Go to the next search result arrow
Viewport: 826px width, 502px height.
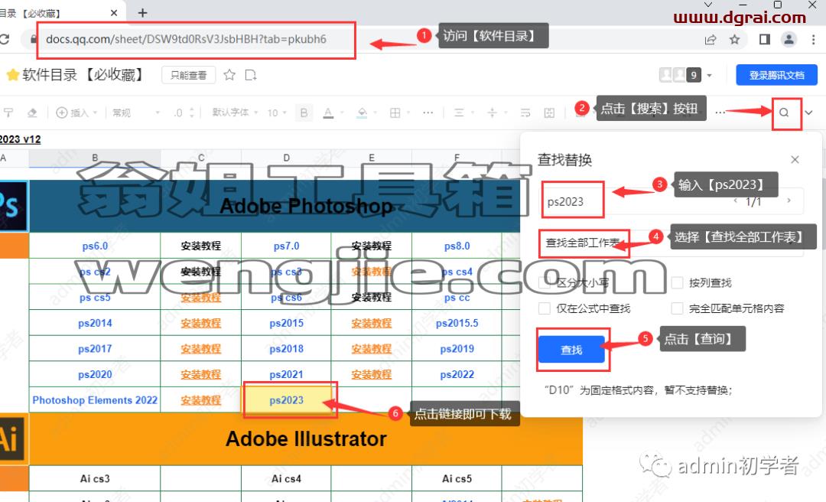click(789, 201)
